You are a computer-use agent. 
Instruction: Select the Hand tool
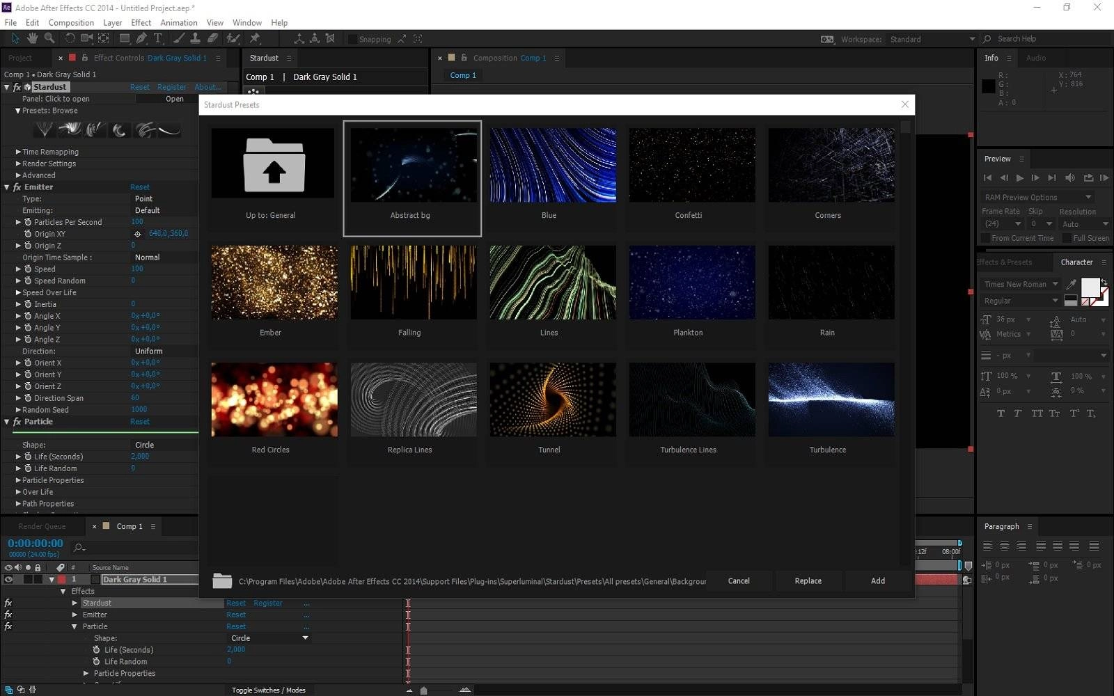click(x=32, y=38)
